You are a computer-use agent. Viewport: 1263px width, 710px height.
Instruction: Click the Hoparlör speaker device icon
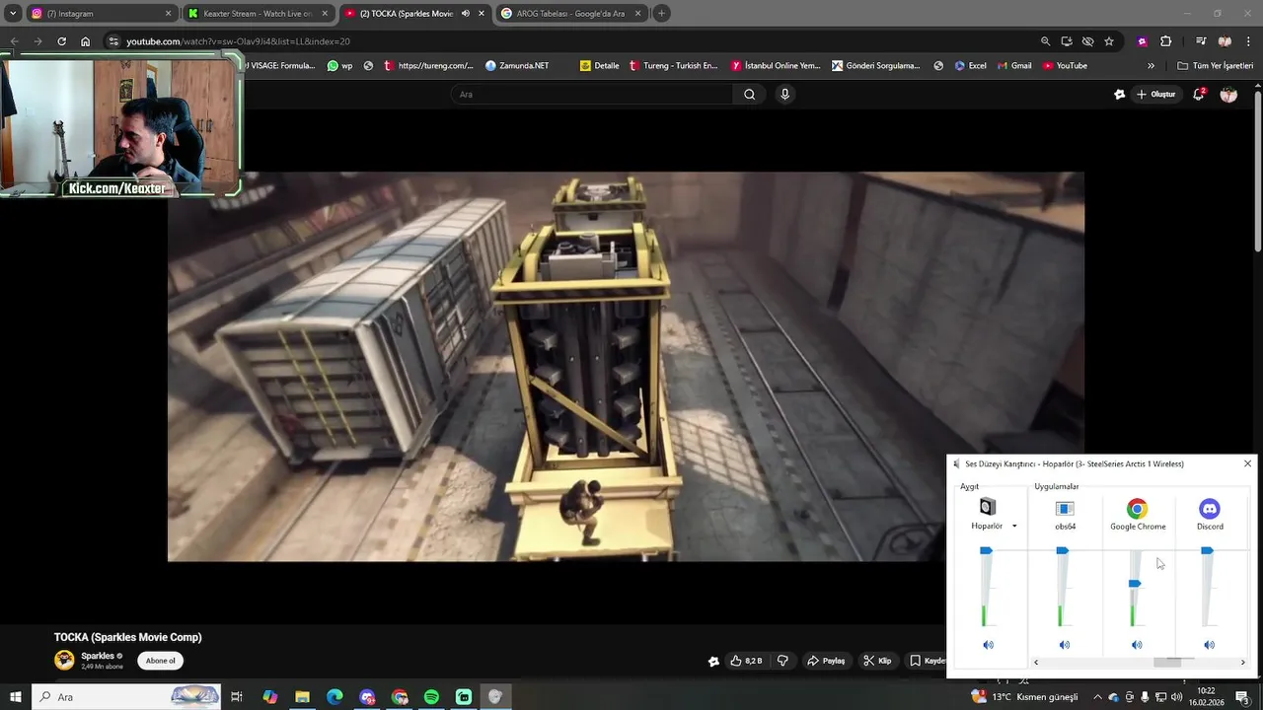987,508
